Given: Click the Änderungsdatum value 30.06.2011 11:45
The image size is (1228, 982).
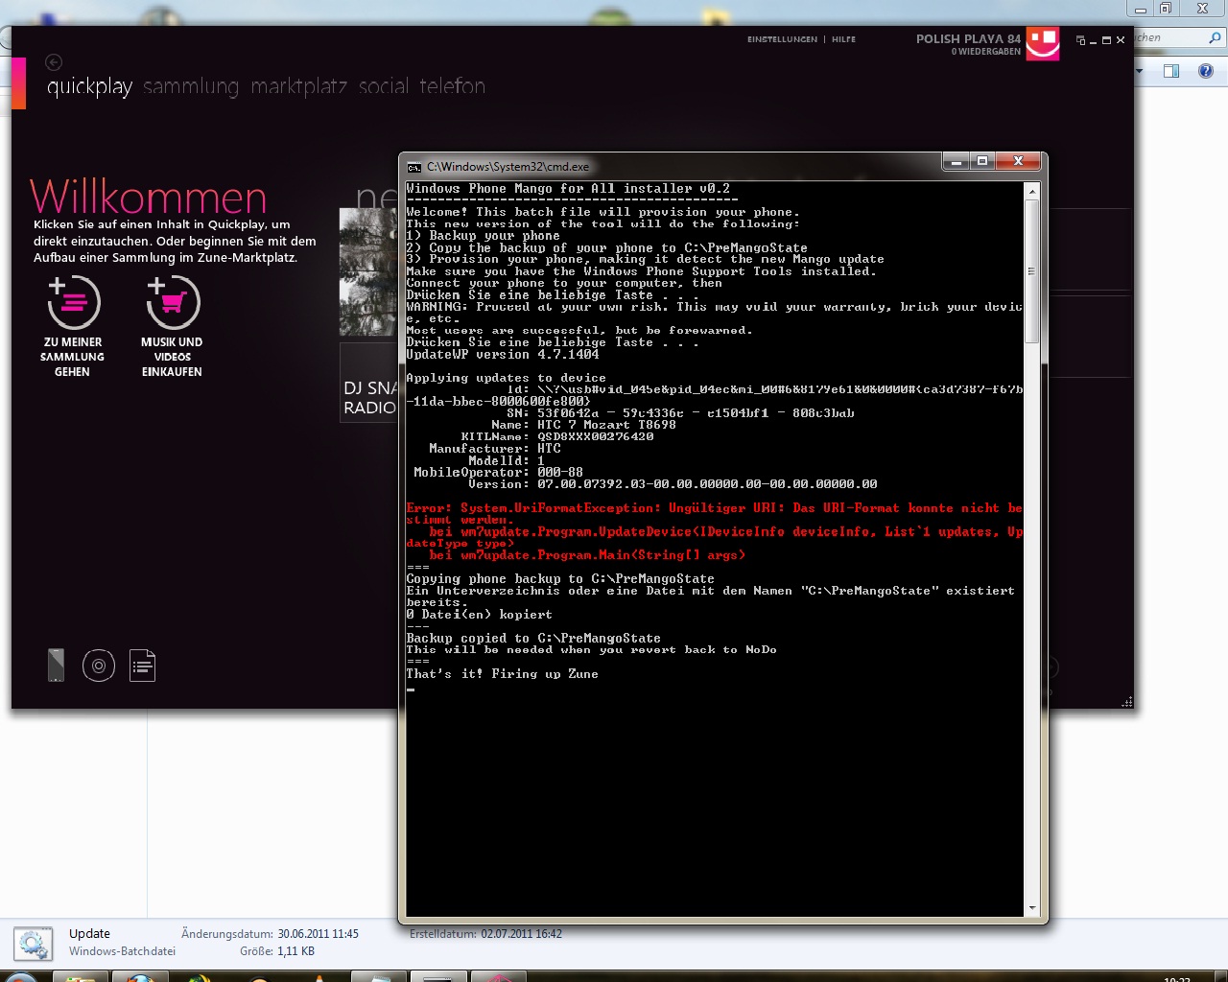Looking at the screenshot, I should tap(318, 934).
